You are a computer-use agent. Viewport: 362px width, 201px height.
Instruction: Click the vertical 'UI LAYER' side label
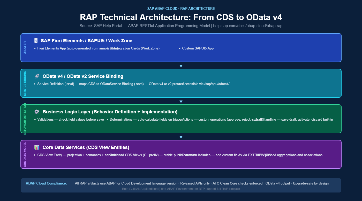(25, 48)
